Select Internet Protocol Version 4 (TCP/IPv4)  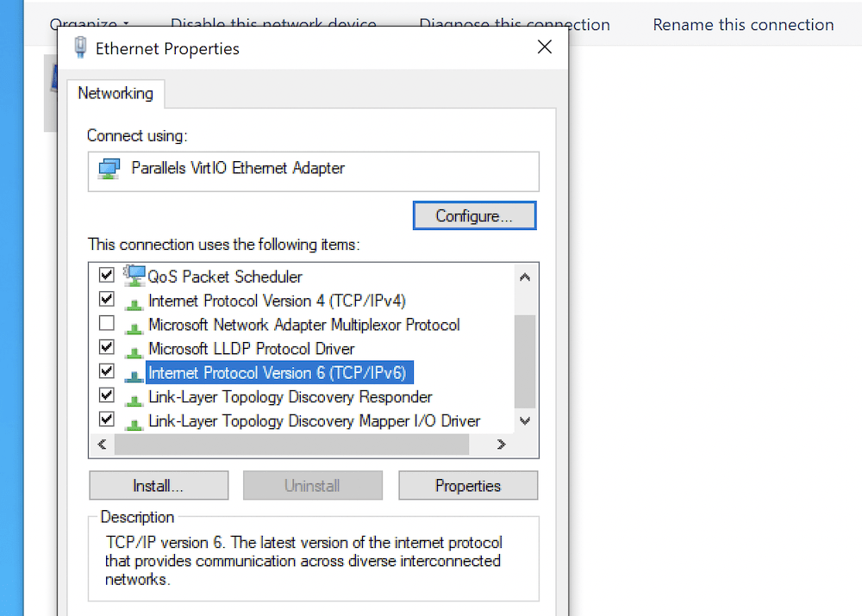(277, 301)
